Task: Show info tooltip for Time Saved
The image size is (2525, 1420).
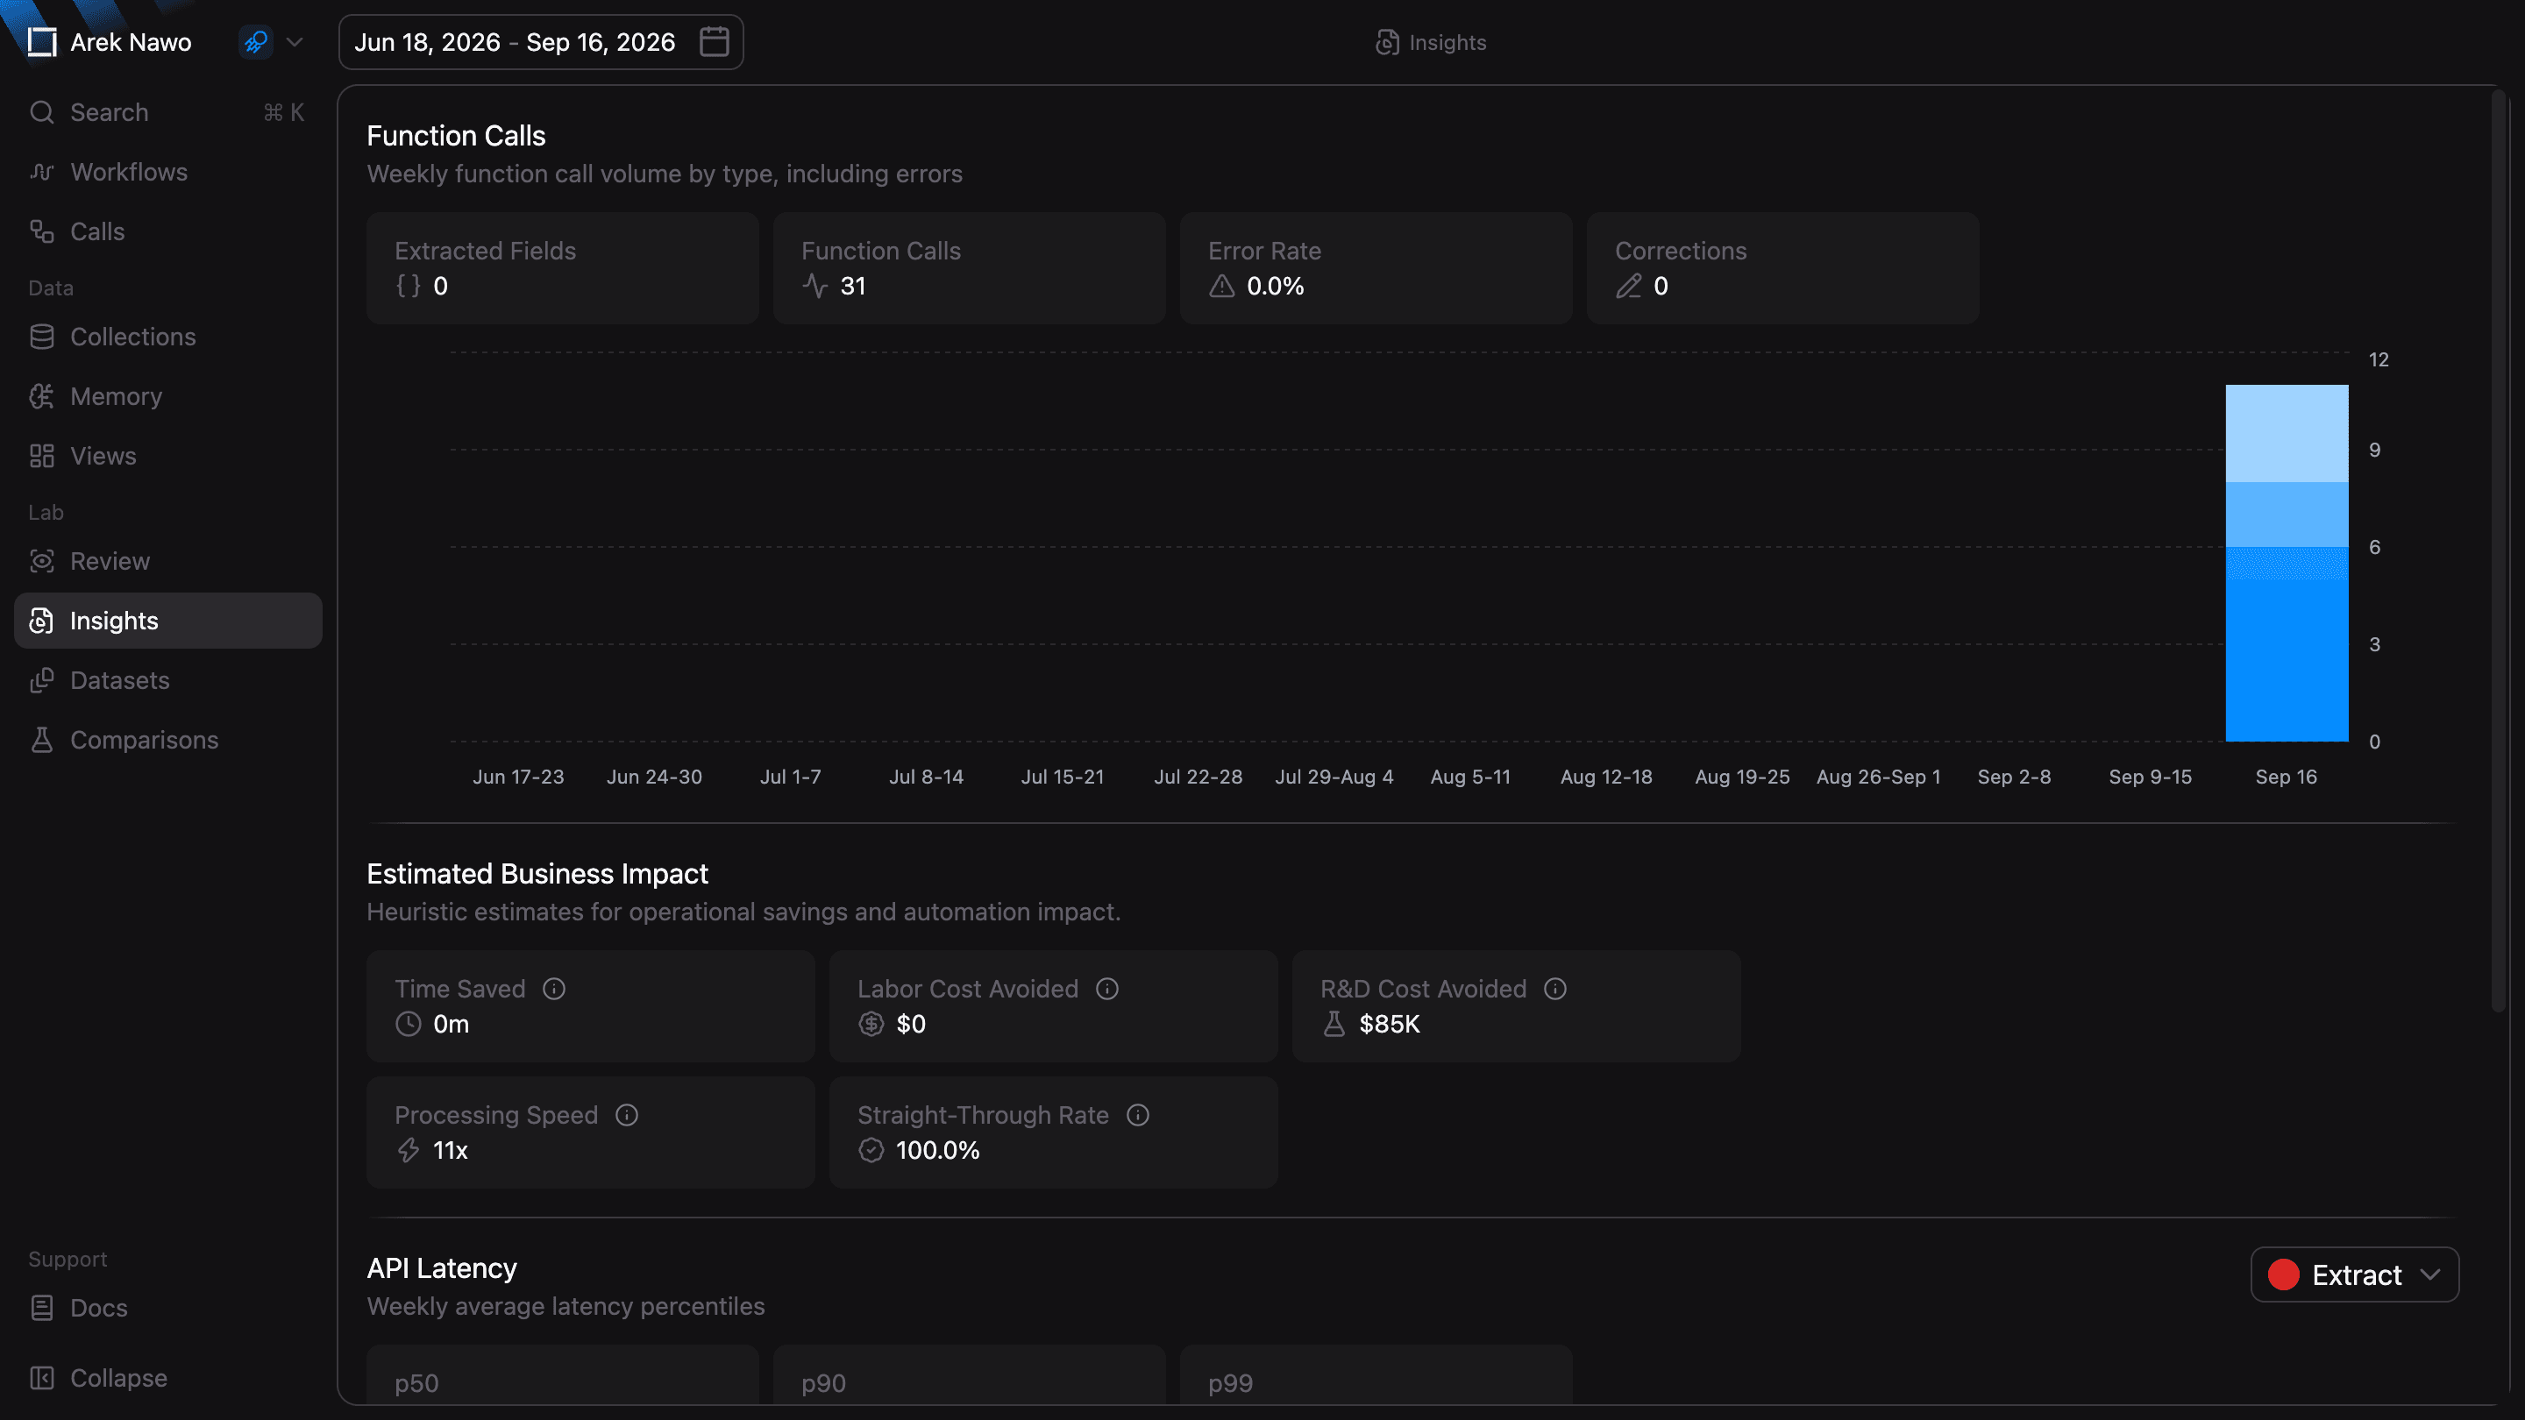Action: point(554,990)
